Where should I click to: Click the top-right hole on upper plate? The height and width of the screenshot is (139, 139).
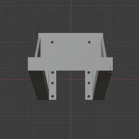(89, 42)
